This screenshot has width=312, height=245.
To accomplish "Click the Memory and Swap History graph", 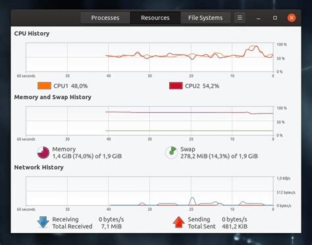I will (149, 121).
